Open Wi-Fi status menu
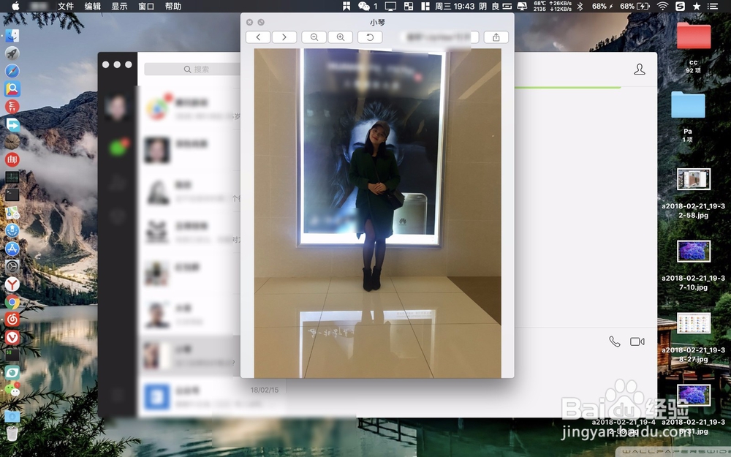The height and width of the screenshot is (457, 731). (662, 6)
